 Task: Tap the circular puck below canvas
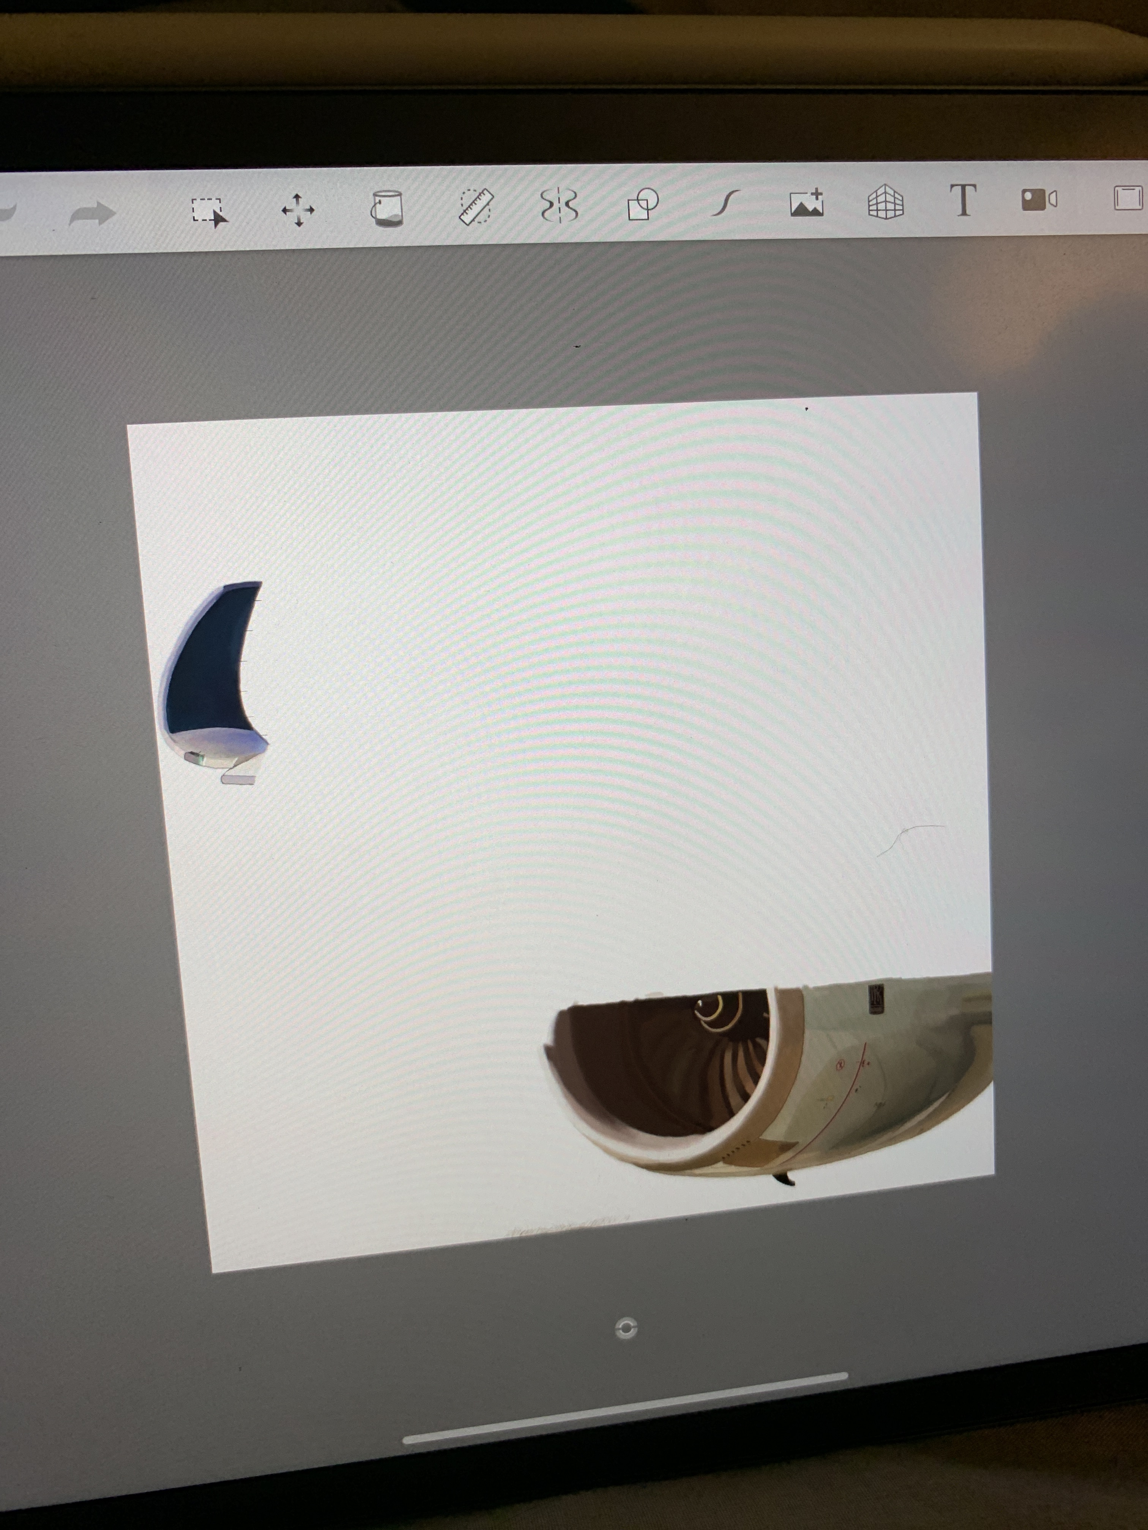click(626, 1327)
